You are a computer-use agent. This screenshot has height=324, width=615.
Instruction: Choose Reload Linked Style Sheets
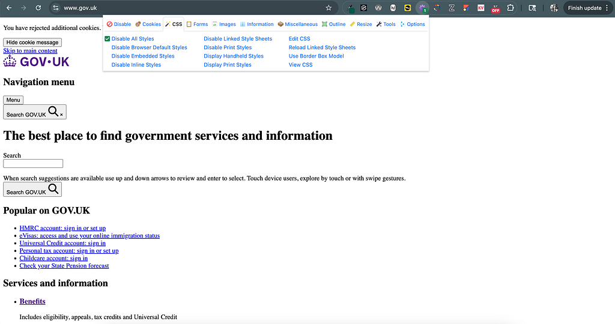tap(322, 47)
